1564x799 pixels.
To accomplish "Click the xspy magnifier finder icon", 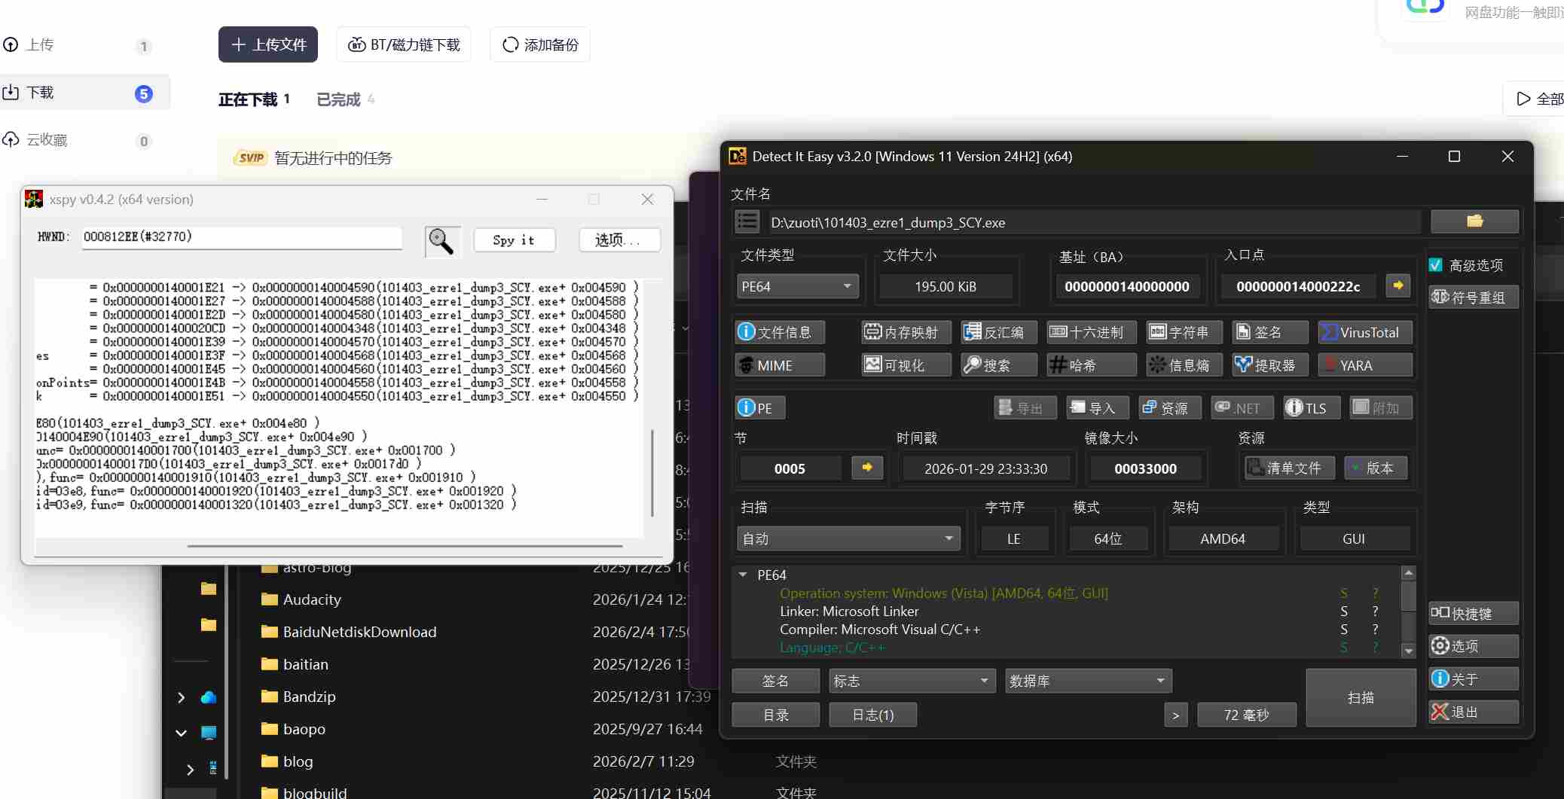I will [441, 241].
